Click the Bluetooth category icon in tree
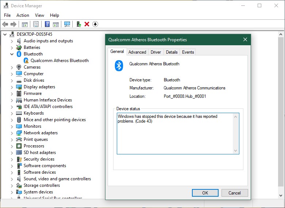The image size is (285, 208). (x=19, y=54)
